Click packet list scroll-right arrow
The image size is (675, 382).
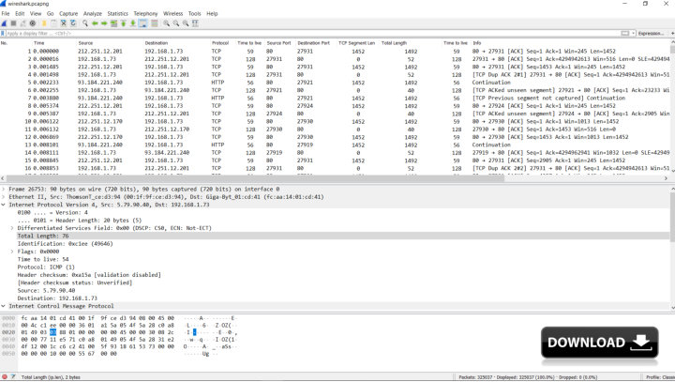[x=666, y=178]
